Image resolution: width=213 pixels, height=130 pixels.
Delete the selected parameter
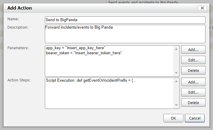193,70
